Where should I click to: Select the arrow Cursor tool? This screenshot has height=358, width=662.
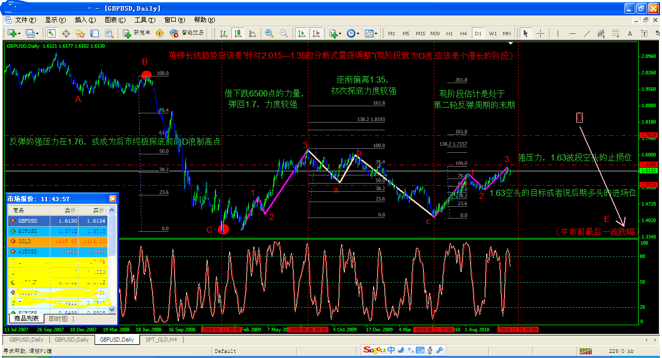coord(525,33)
